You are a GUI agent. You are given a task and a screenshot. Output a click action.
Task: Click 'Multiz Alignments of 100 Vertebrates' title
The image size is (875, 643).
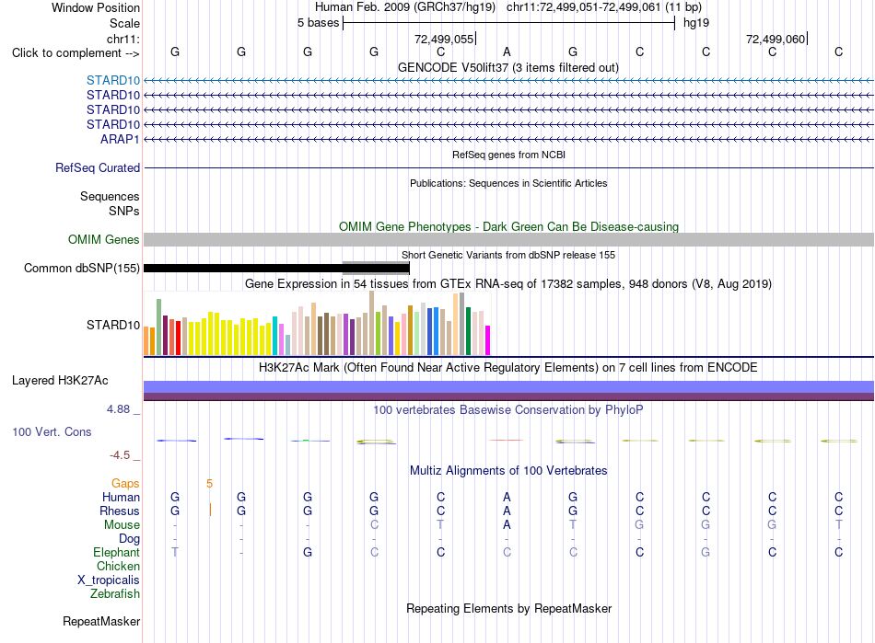pos(508,470)
